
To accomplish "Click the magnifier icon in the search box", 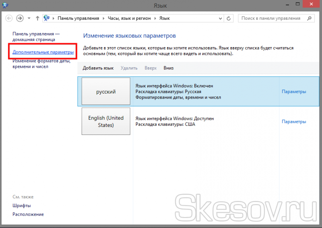I will [309, 18].
